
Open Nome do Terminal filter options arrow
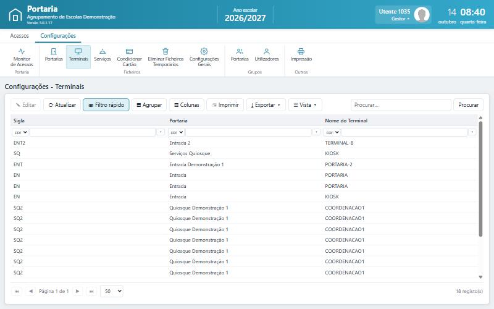pos(472,132)
